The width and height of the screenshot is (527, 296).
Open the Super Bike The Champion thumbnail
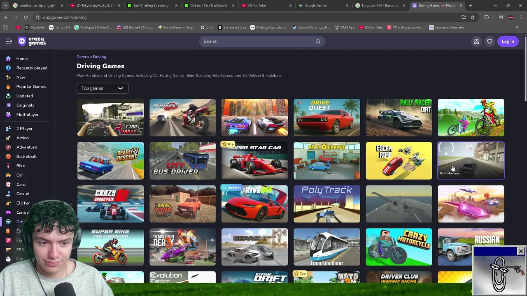(x=110, y=247)
